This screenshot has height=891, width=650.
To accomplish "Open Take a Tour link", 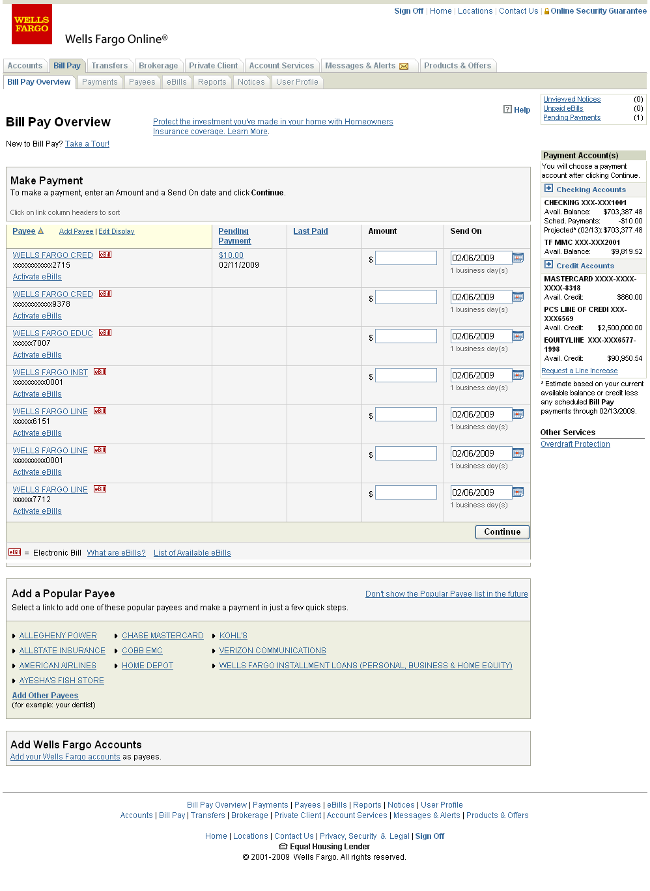I will (x=87, y=144).
